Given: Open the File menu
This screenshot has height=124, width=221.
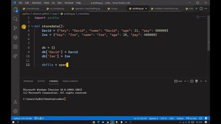Looking at the screenshot, I should [20, 3].
